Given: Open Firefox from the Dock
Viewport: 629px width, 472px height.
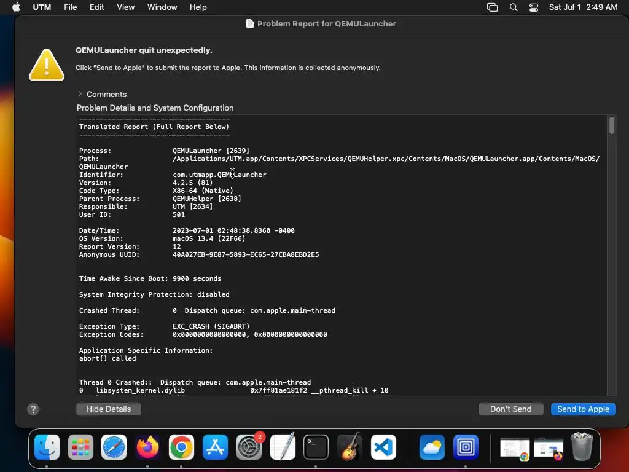Looking at the screenshot, I should coord(147,447).
